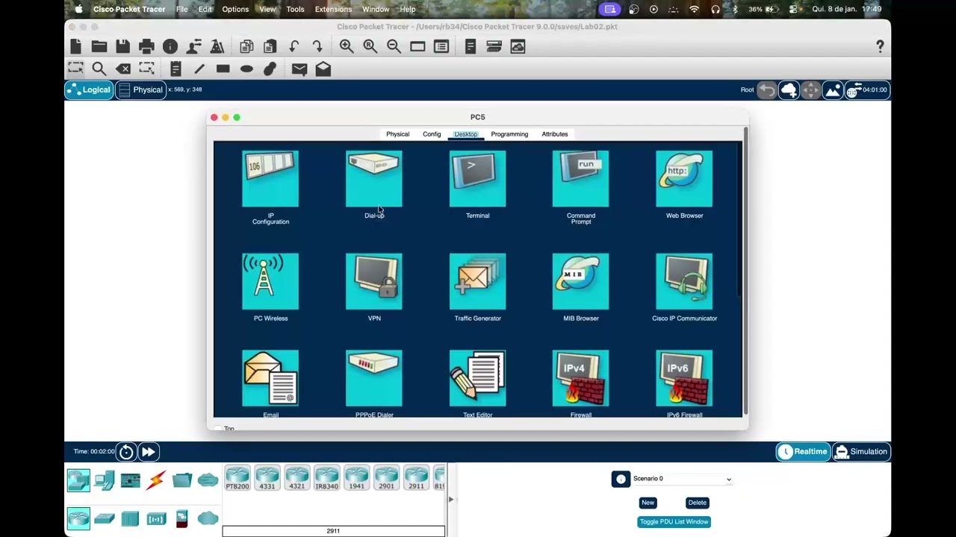Image resolution: width=956 pixels, height=537 pixels.
Task: Open the Email app icon
Action: click(x=270, y=378)
